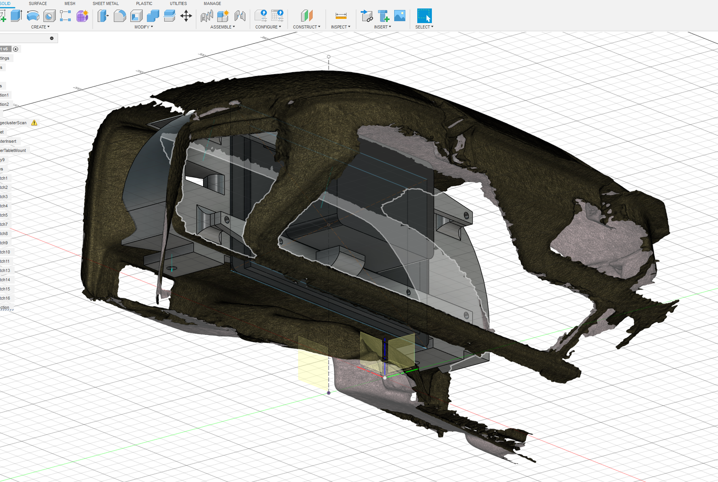Open the MODIFY dropdown menu

tap(143, 27)
